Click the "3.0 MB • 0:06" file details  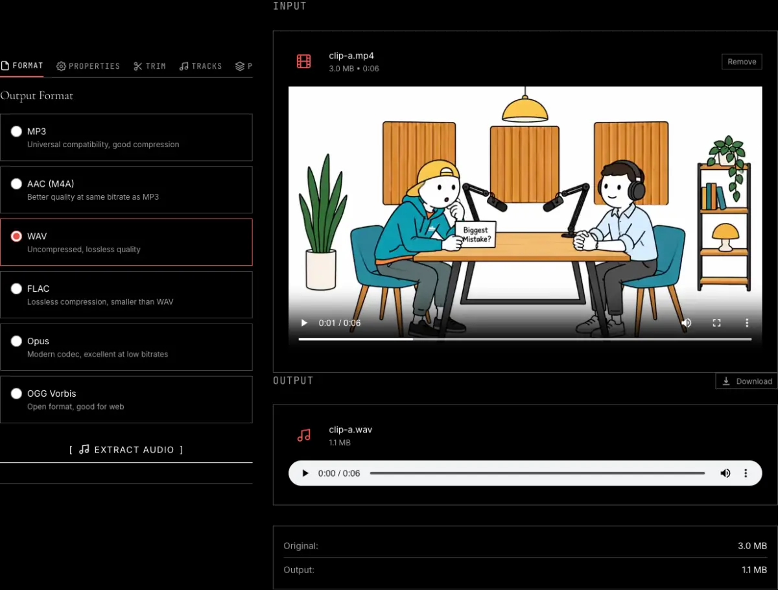(354, 69)
